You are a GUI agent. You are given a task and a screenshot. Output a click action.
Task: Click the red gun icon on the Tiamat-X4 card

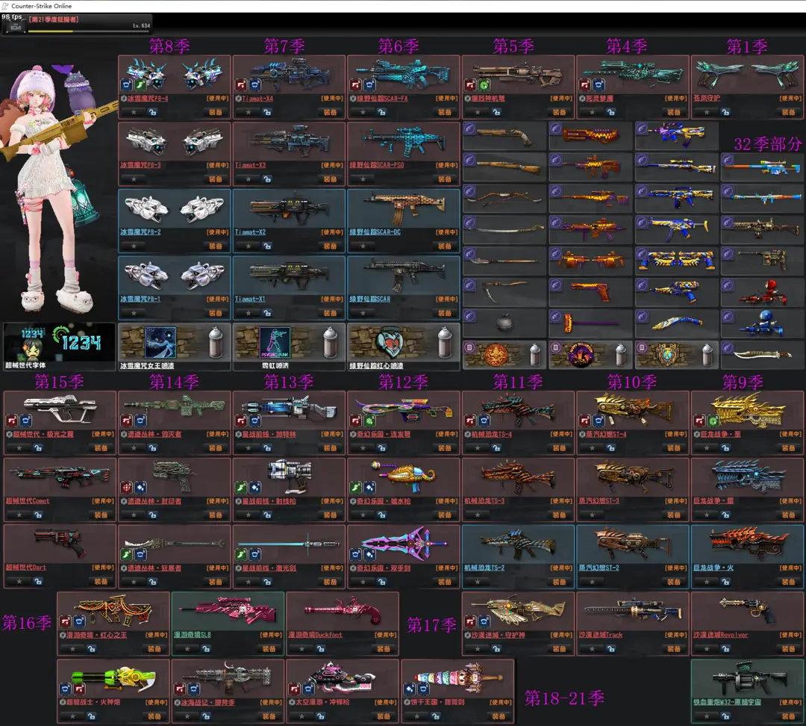pyautogui.click(x=241, y=84)
